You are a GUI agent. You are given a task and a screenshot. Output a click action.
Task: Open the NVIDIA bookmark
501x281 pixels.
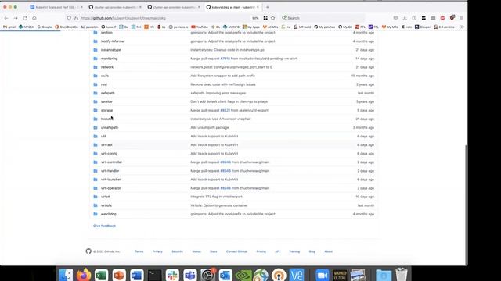click(26, 27)
